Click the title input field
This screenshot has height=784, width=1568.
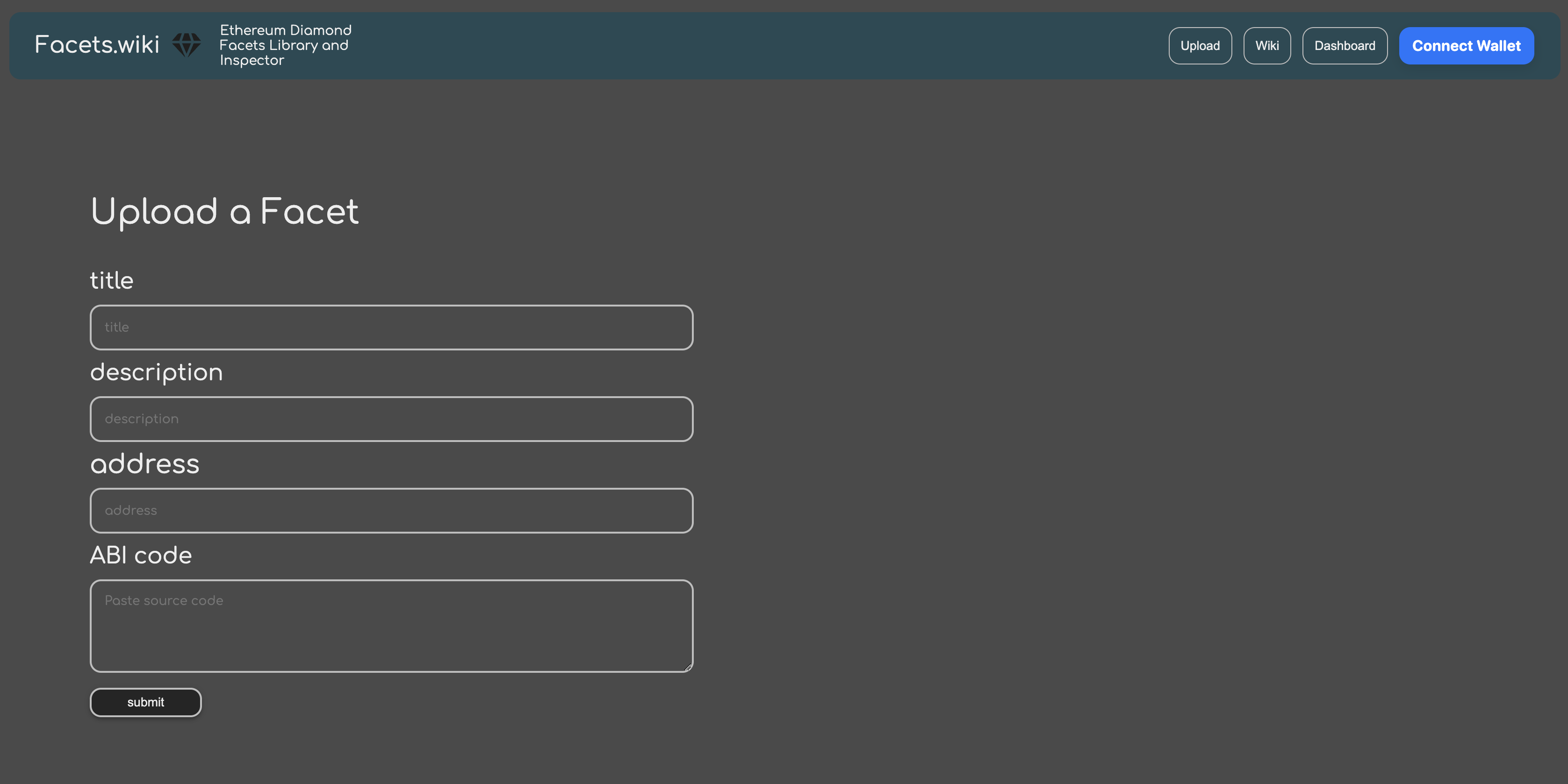[391, 327]
